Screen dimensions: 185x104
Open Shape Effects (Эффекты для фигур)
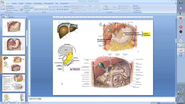125,10
